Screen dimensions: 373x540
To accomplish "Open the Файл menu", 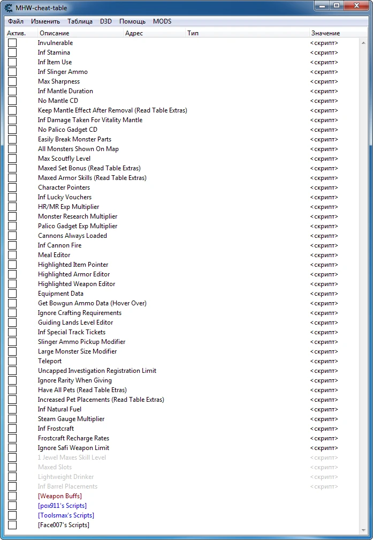I will [16, 21].
